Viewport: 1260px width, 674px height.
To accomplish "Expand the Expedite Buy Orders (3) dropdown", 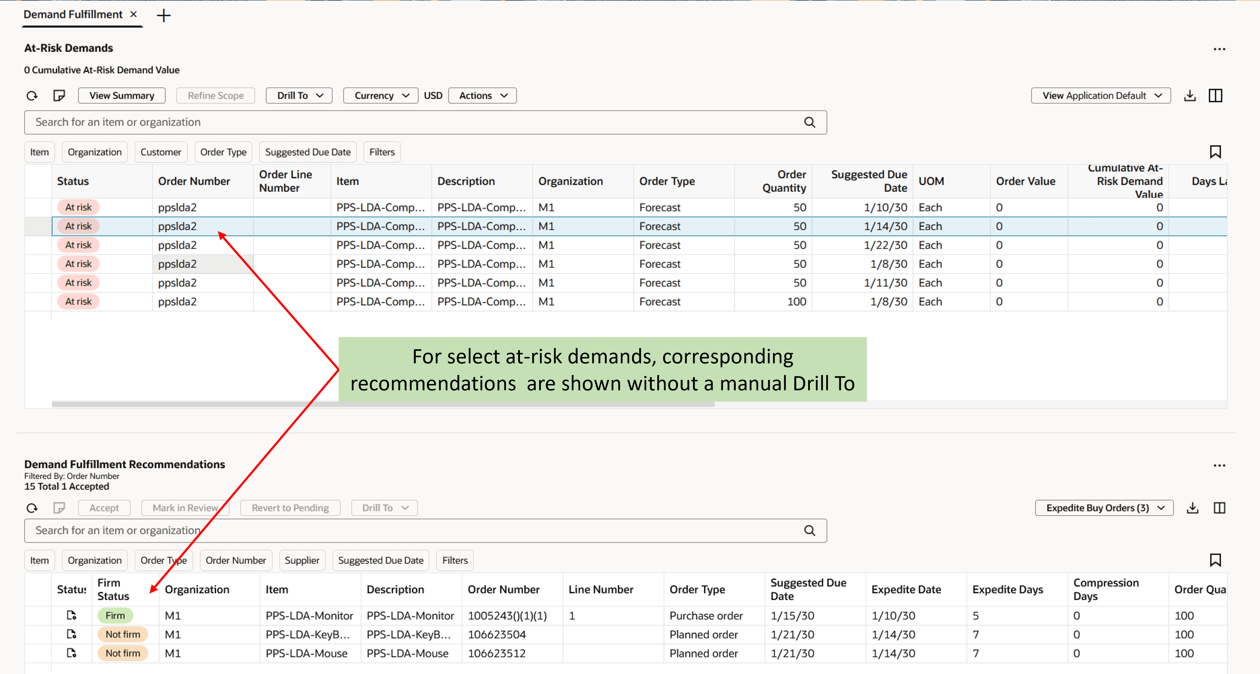I will click(x=1103, y=508).
